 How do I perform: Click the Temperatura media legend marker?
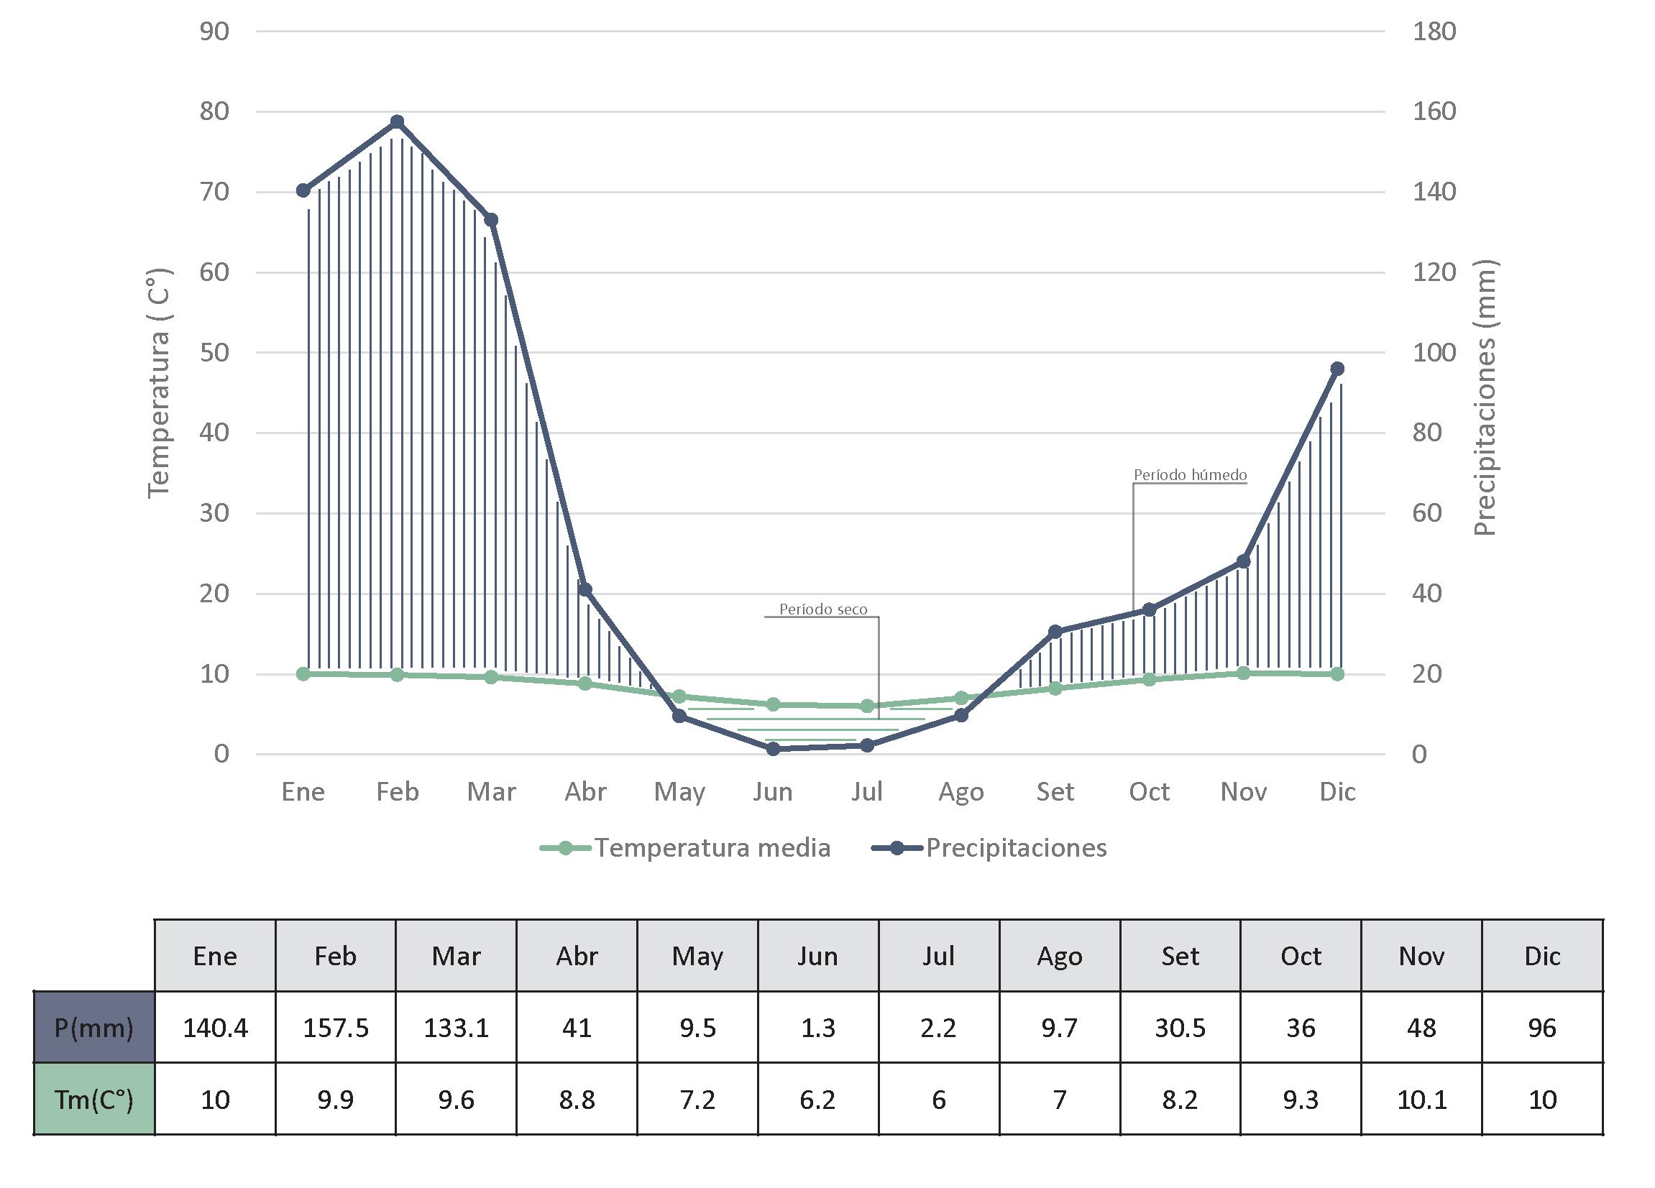click(x=566, y=847)
